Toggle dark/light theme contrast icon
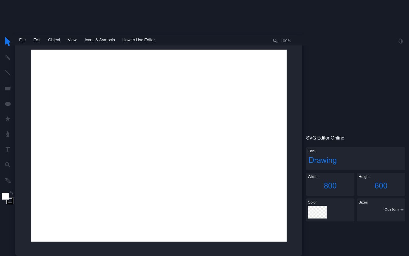This screenshot has width=409, height=256. (x=401, y=41)
